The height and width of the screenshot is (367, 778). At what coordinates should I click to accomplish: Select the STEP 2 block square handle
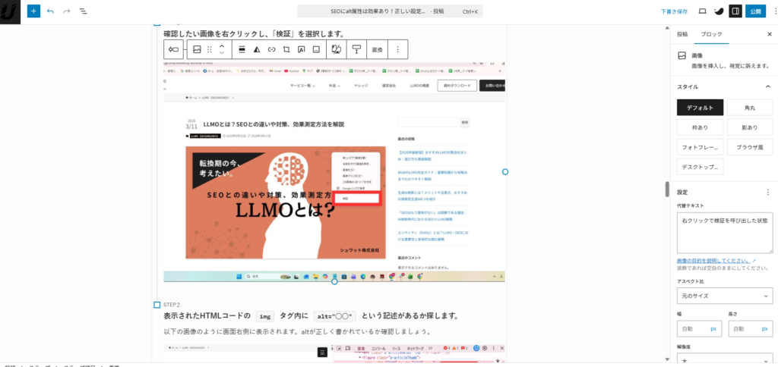pyautogui.click(x=157, y=305)
